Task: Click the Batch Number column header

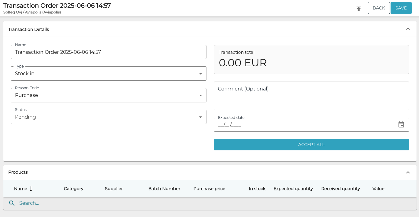Action: (x=164, y=189)
